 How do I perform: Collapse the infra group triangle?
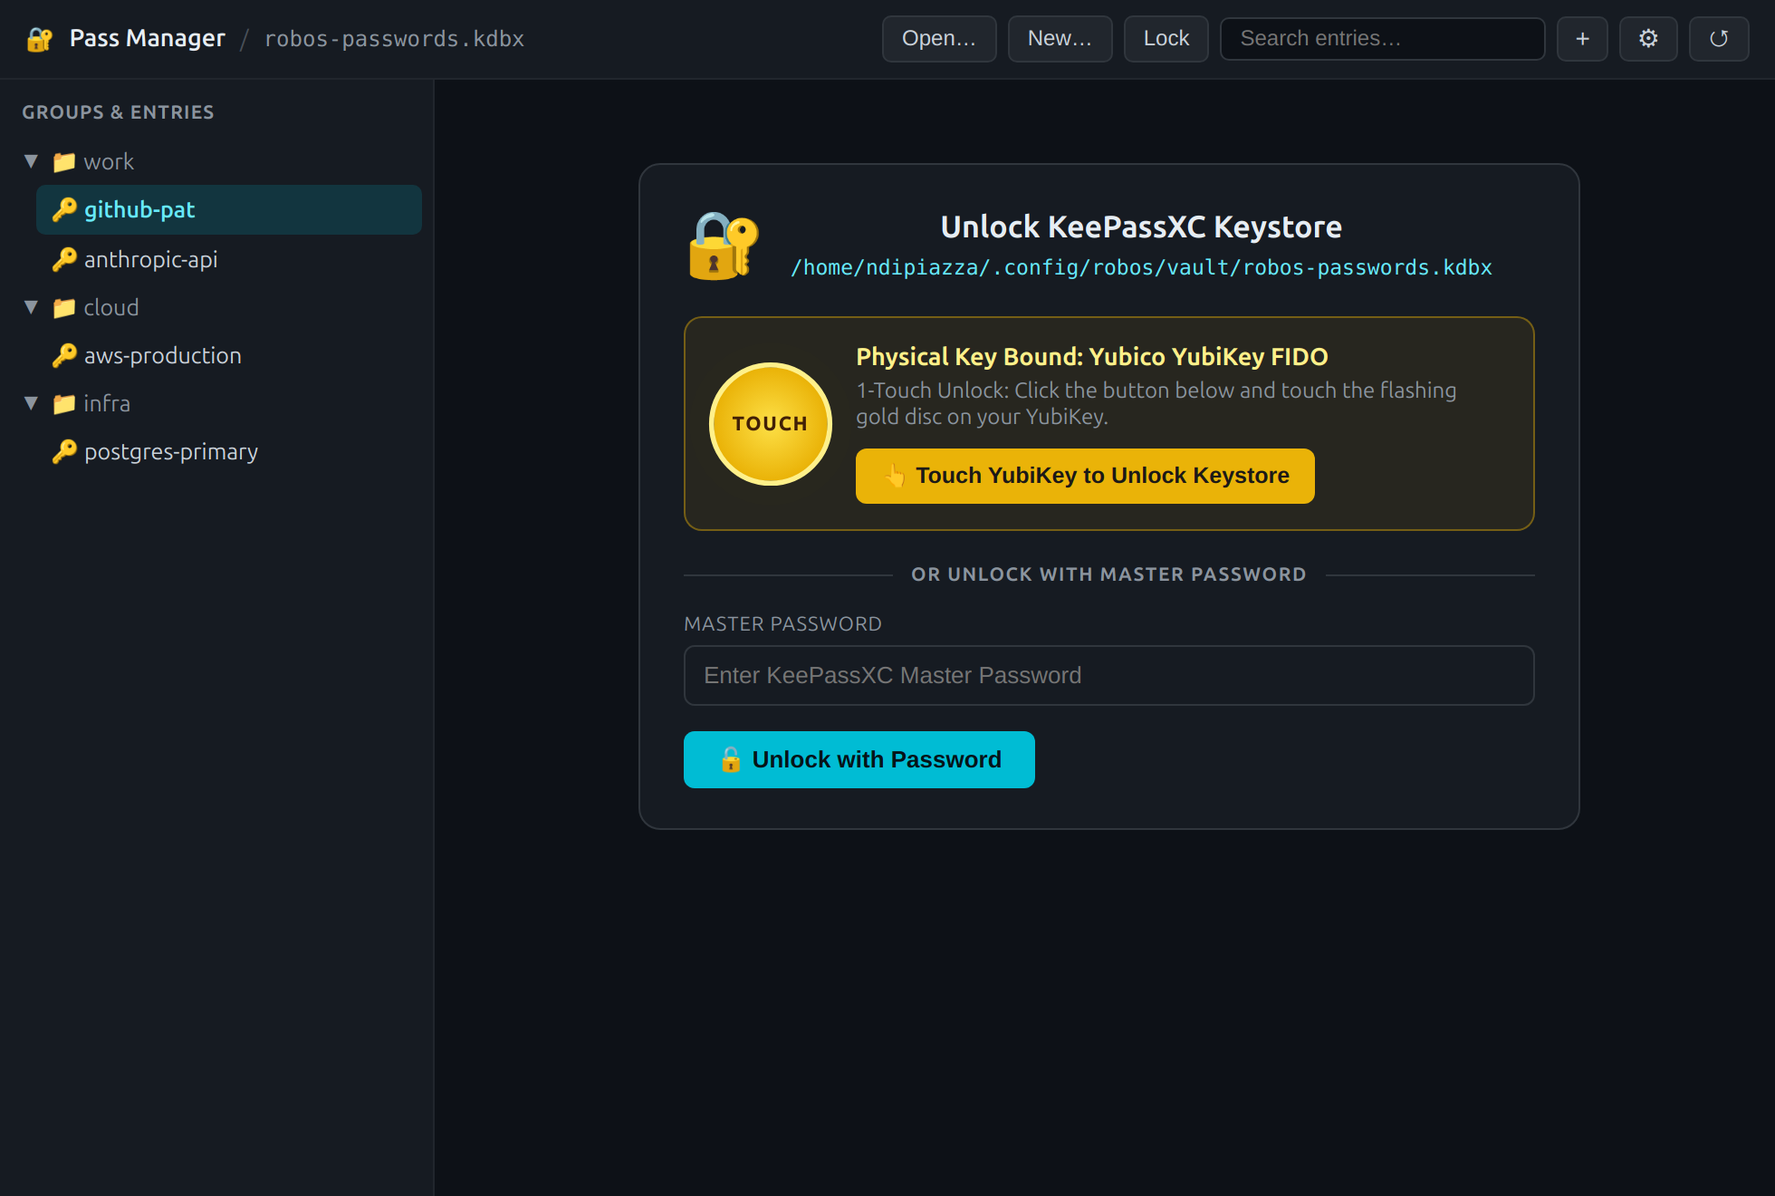click(x=31, y=404)
